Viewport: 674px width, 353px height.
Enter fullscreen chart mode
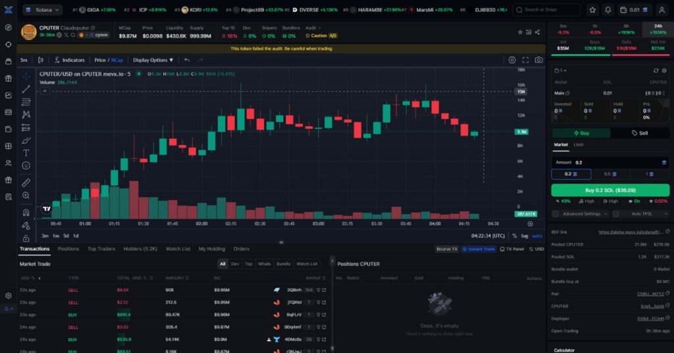coord(525,60)
